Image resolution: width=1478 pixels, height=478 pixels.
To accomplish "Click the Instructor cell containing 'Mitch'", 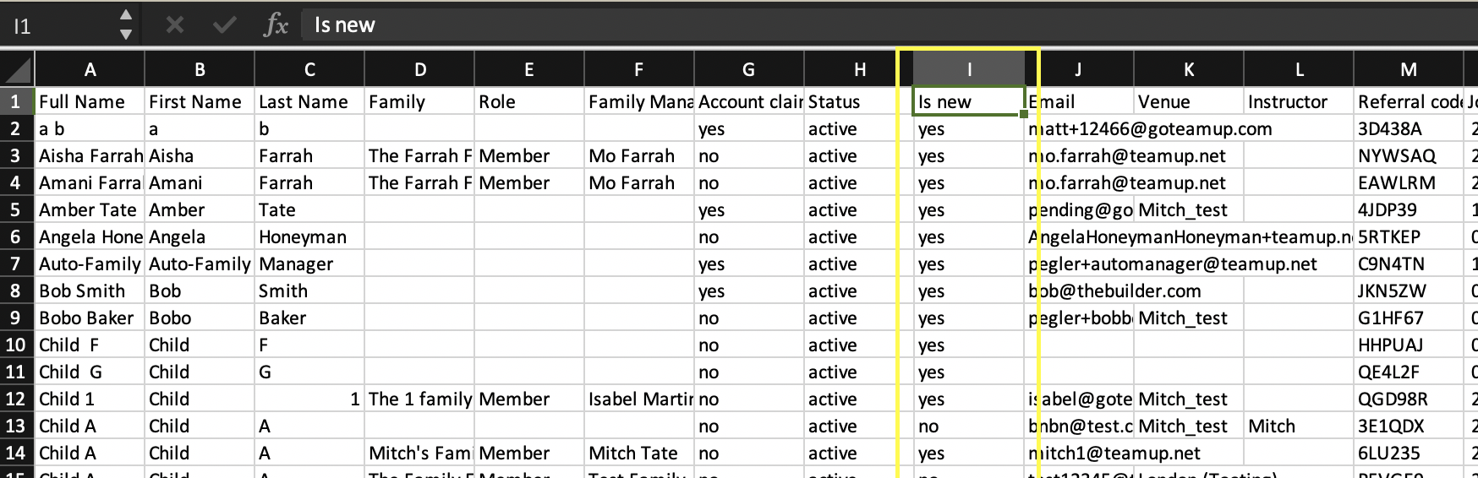I will click(1298, 426).
